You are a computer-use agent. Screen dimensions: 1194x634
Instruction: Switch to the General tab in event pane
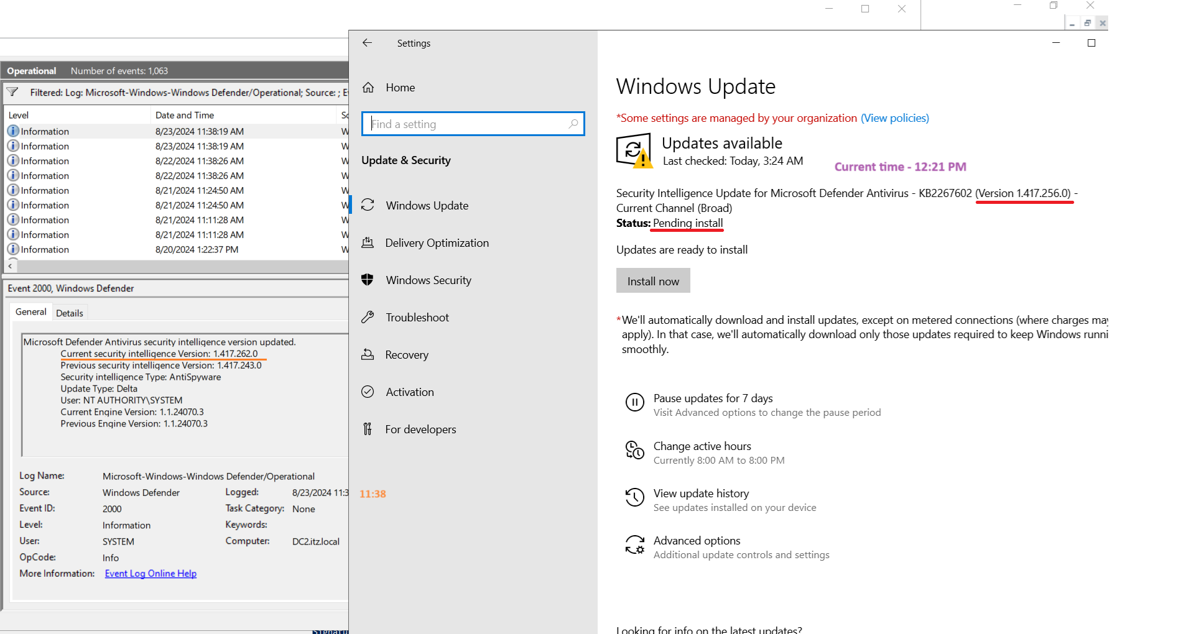click(x=30, y=312)
